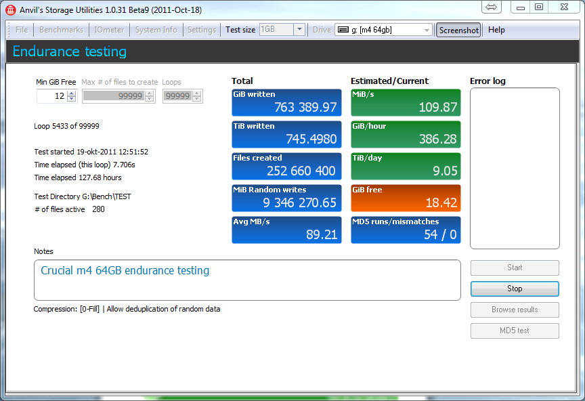Open the Benchmarks menu

(x=61, y=30)
